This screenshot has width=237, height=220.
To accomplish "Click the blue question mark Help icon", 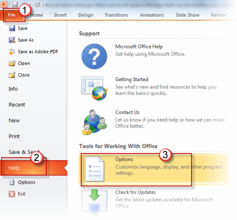I will pyautogui.click(x=94, y=56).
